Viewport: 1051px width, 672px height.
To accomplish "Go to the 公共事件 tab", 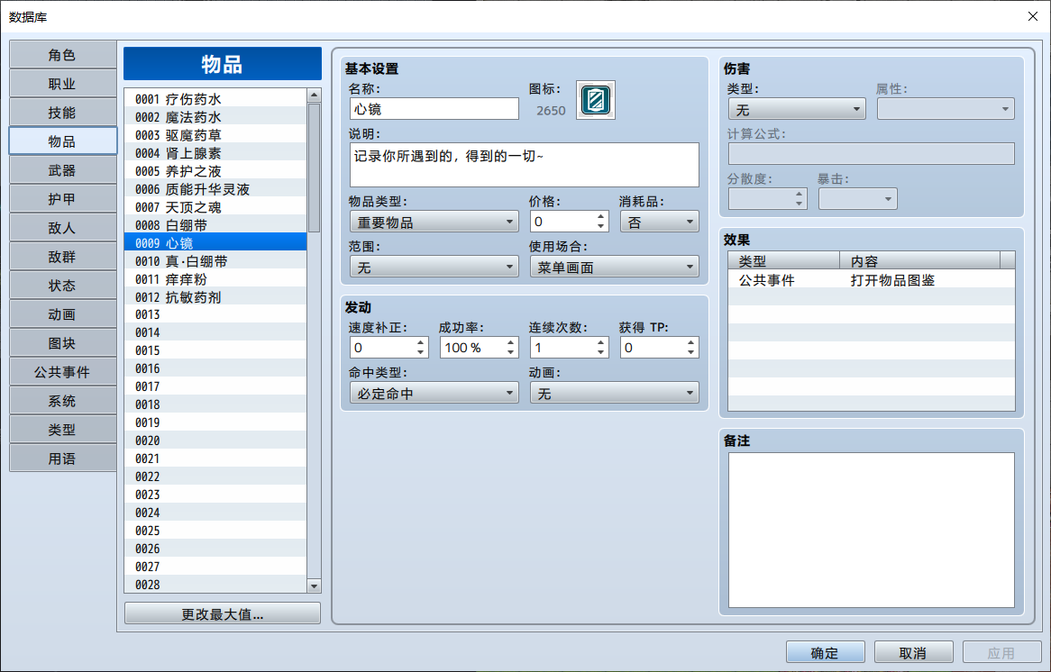I will 62,372.
